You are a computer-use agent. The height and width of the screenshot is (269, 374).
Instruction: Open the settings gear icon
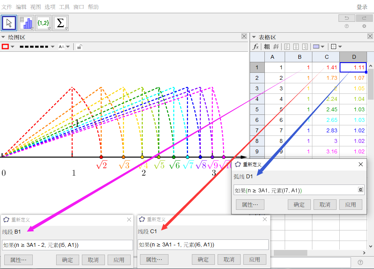(x=364, y=26)
